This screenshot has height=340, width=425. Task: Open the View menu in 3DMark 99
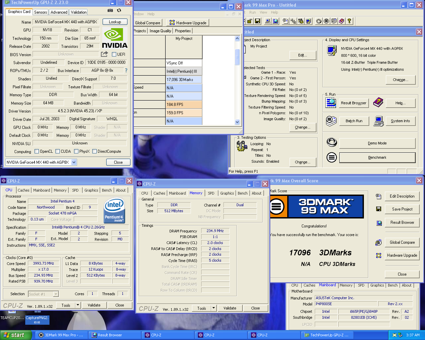coord(263,12)
